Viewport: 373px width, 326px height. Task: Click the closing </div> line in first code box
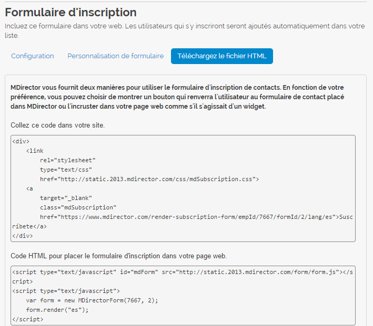(x=23, y=236)
